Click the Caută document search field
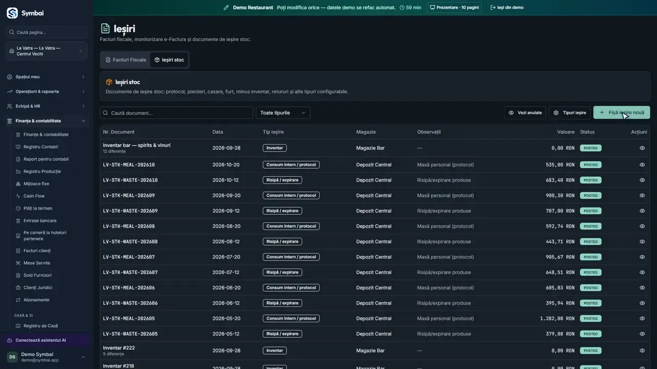The height and width of the screenshot is (369, 657). point(177,113)
